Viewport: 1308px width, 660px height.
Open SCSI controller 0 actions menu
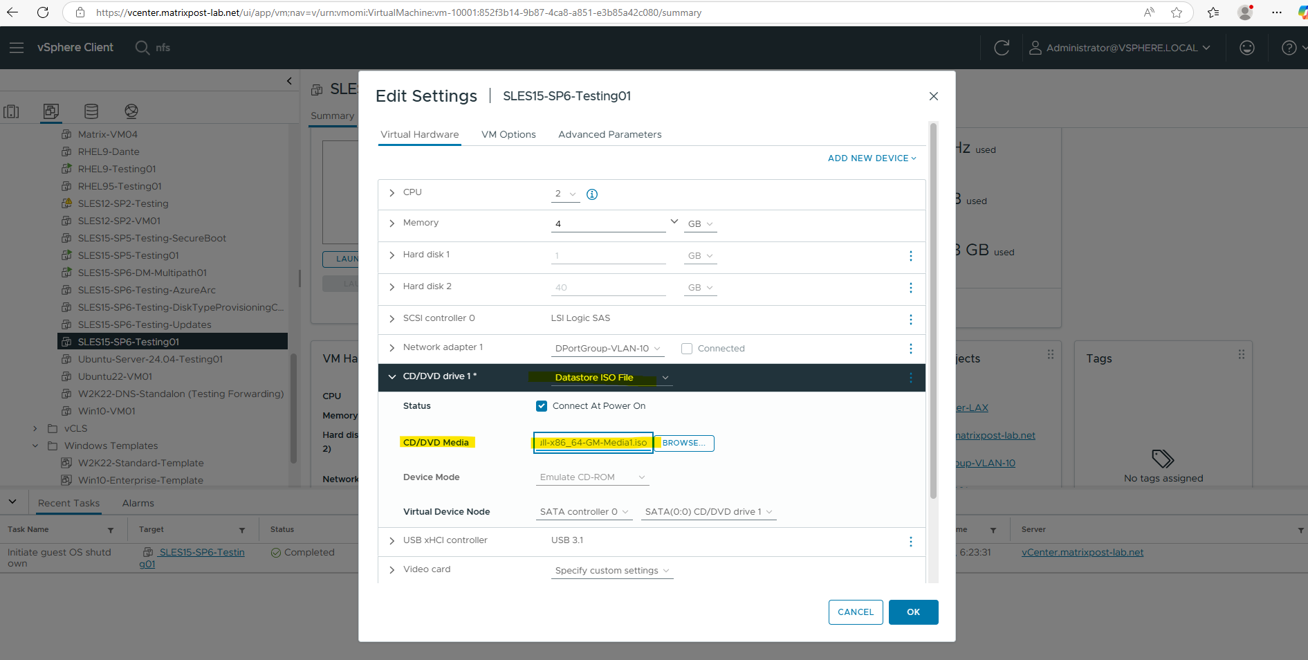[x=910, y=320]
